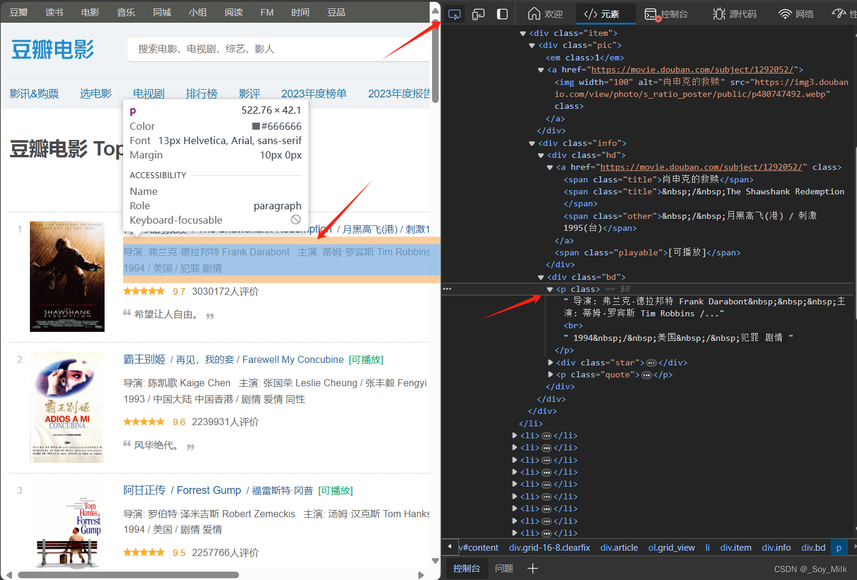Collapse the div class="pic" node
857x580 pixels.
click(532, 45)
